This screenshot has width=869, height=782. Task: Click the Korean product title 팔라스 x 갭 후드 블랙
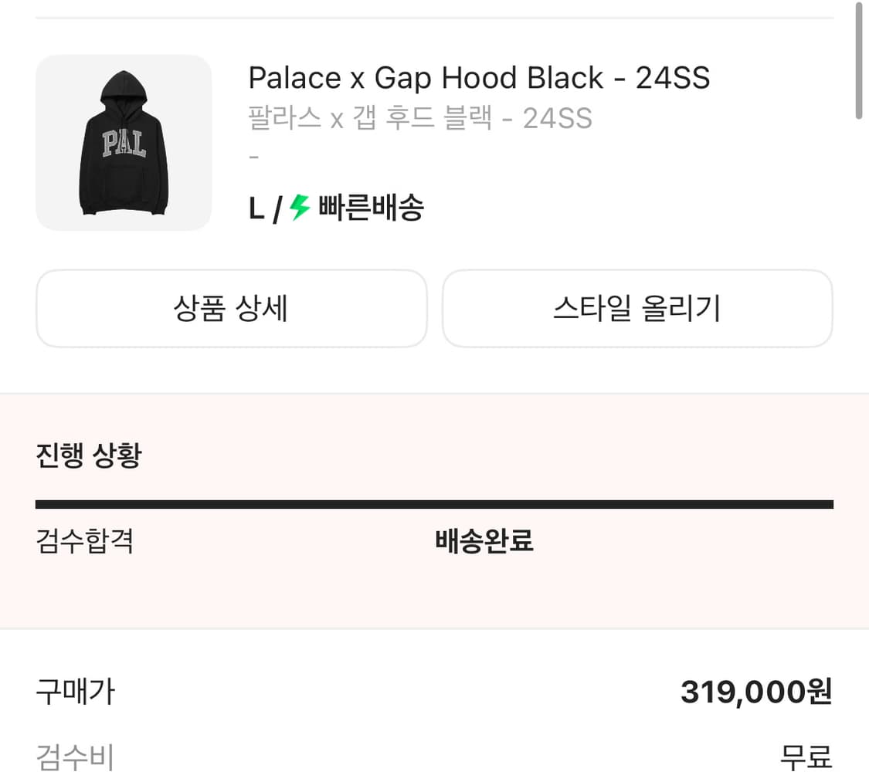[x=419, y=118]
